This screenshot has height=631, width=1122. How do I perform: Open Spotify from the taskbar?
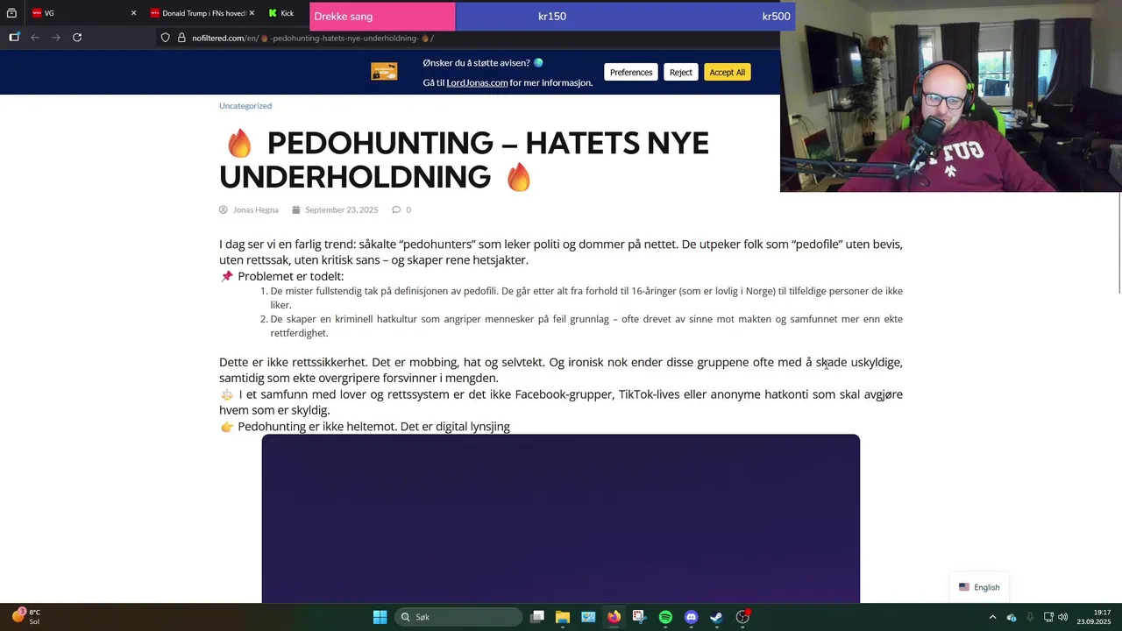pos(665,617)
